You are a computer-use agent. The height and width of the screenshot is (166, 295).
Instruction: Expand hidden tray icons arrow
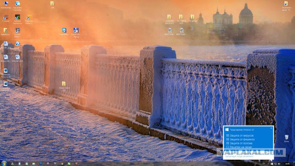(268, 164)
